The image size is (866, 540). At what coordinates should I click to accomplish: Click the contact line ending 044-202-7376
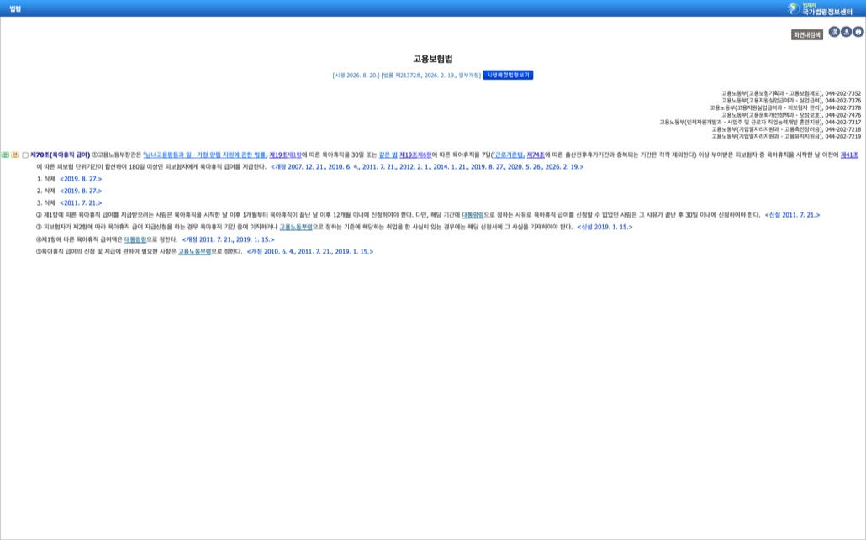(x=791, y=101)
